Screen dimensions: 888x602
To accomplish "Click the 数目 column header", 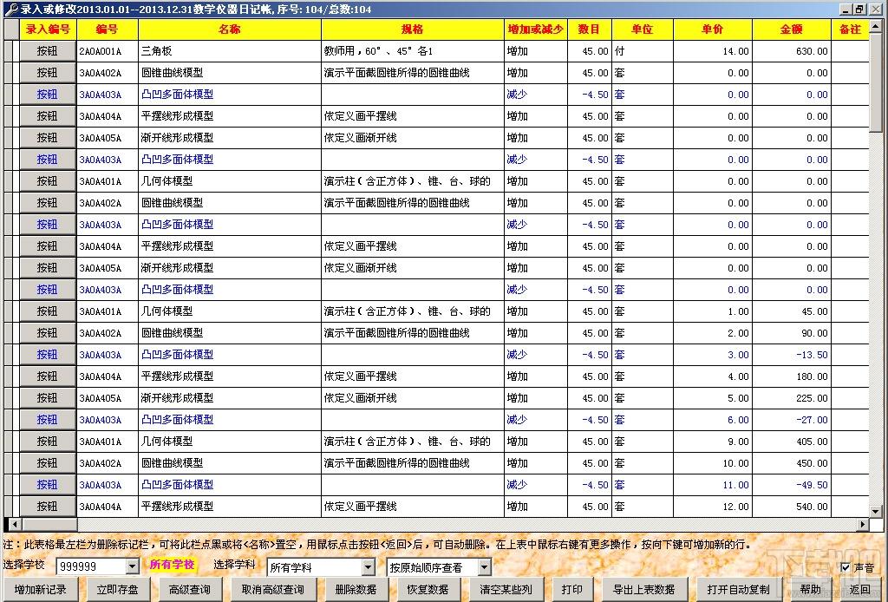I will coord(589,29).
